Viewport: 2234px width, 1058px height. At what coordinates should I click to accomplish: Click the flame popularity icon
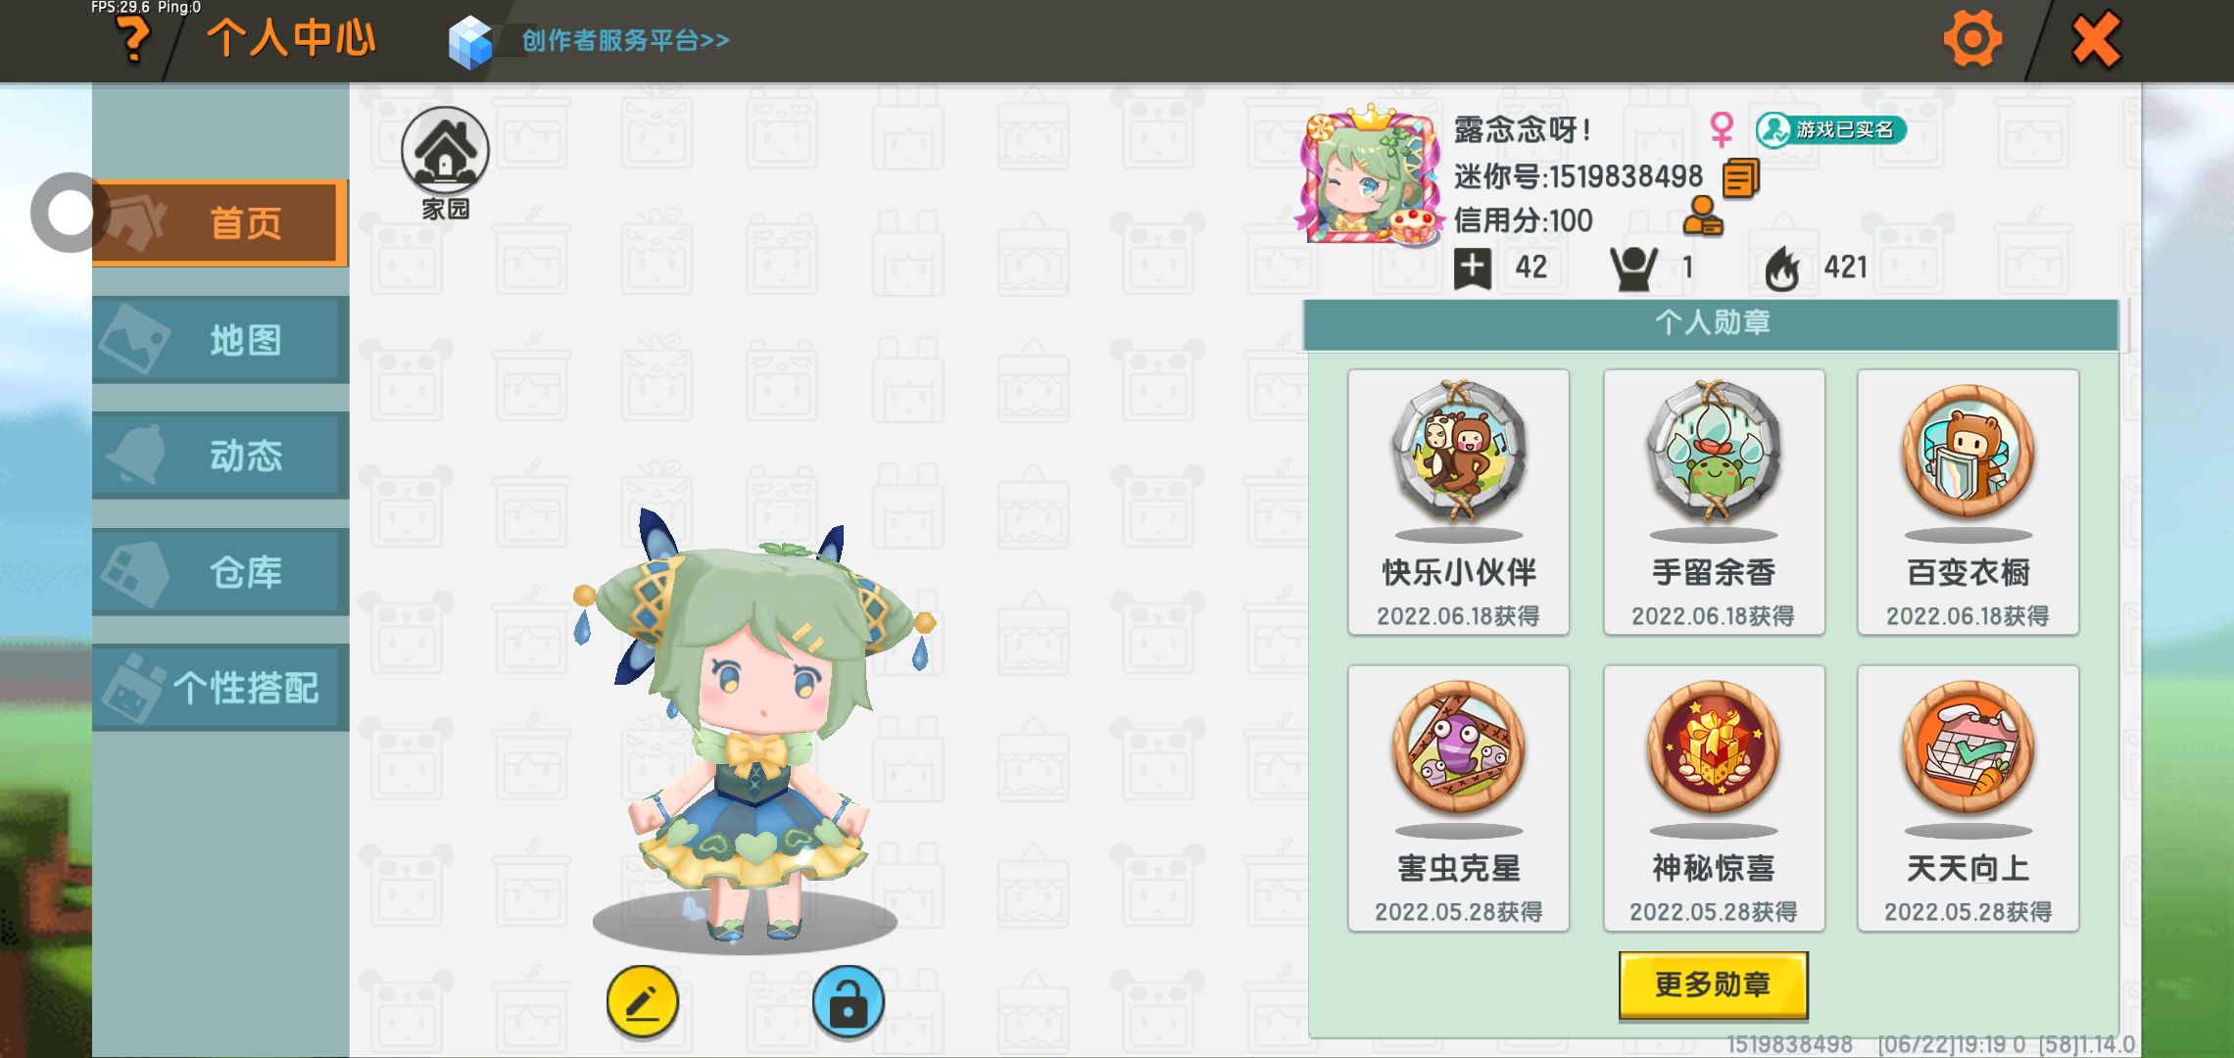coord(1782,268)
